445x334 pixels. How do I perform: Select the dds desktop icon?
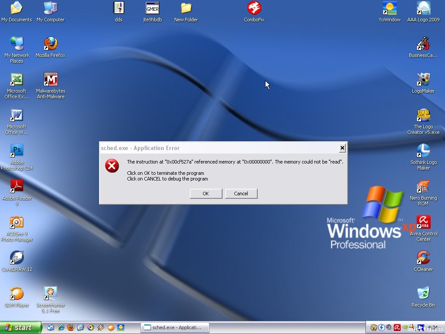119,12
